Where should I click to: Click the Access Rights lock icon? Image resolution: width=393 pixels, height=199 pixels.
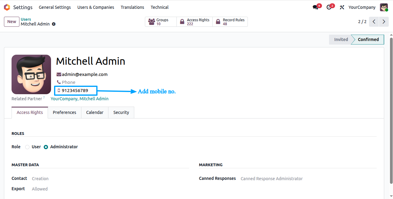182,22
